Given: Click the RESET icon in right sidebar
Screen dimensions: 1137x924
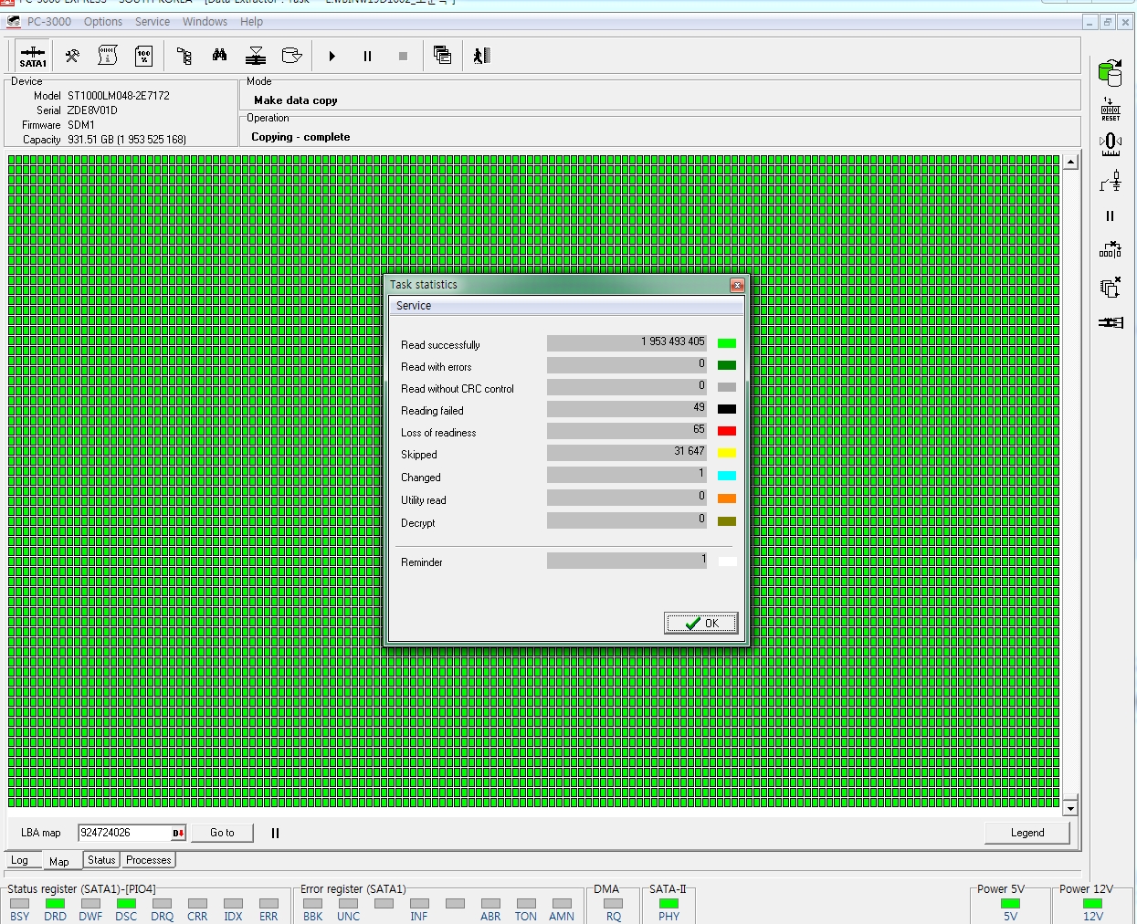Looking at the screenshot, I should [1111, 110].
